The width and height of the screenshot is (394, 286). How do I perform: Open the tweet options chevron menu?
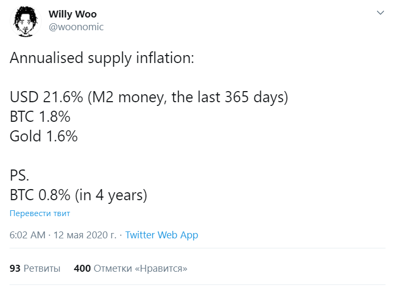pyautogui.click(x=380, y=12)
